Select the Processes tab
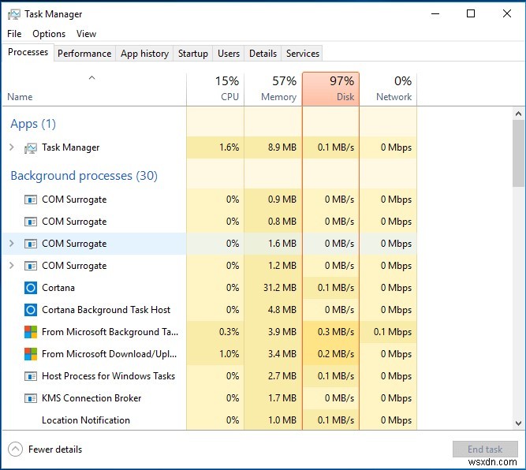526x470 pixels. click(28, 52)
